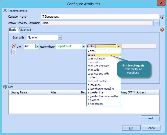Choose is greater than option
Screen dimensions: 167x135
point(104,92)
